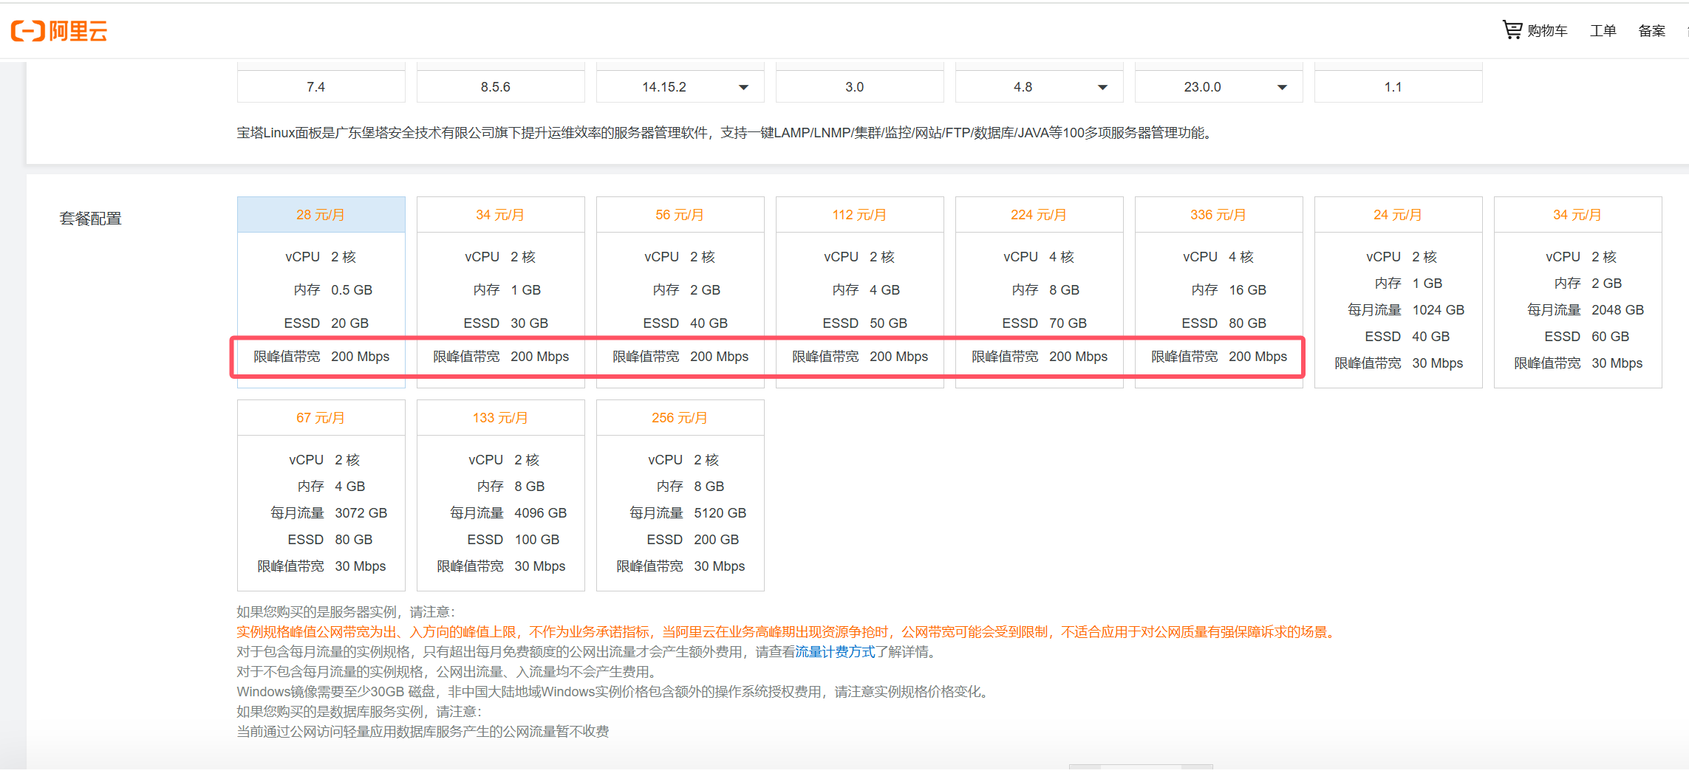Select the 28 元/月 plan
Image resolution: width=1689 pixels, height=779 pixels.
(321, 292)
